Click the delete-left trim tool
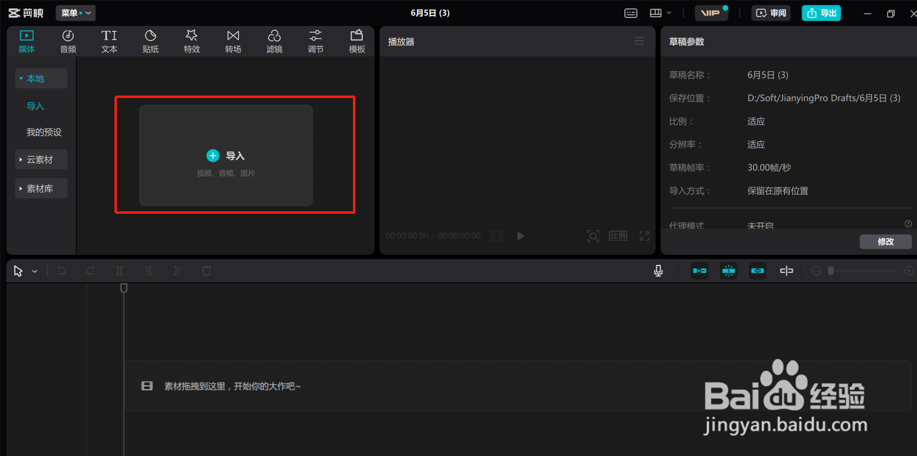The height and width of the screenshot is (456, 917). click(148, 271)
